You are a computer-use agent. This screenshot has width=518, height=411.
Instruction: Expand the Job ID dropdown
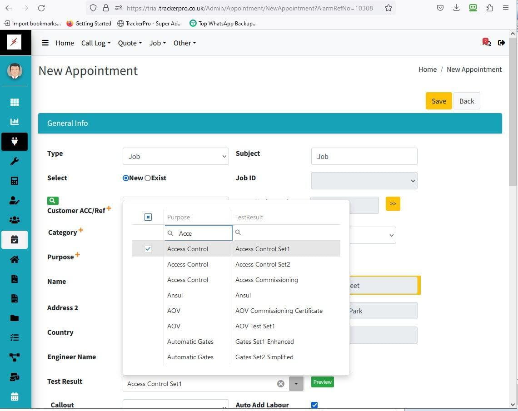pos(364,181)
